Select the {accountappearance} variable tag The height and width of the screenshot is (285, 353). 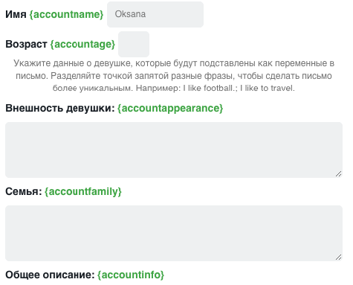(170, 109)
